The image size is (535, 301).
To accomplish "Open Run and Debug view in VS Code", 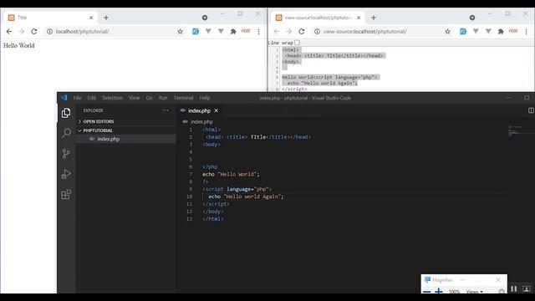I will [66, 174].
